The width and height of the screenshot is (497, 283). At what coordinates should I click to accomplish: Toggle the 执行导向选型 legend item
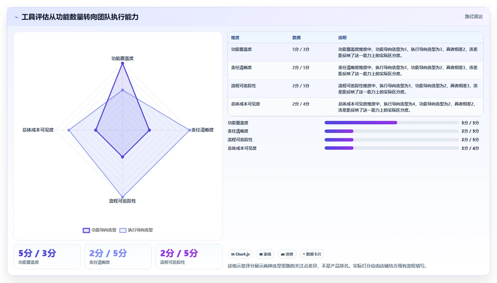click(136, 230)
